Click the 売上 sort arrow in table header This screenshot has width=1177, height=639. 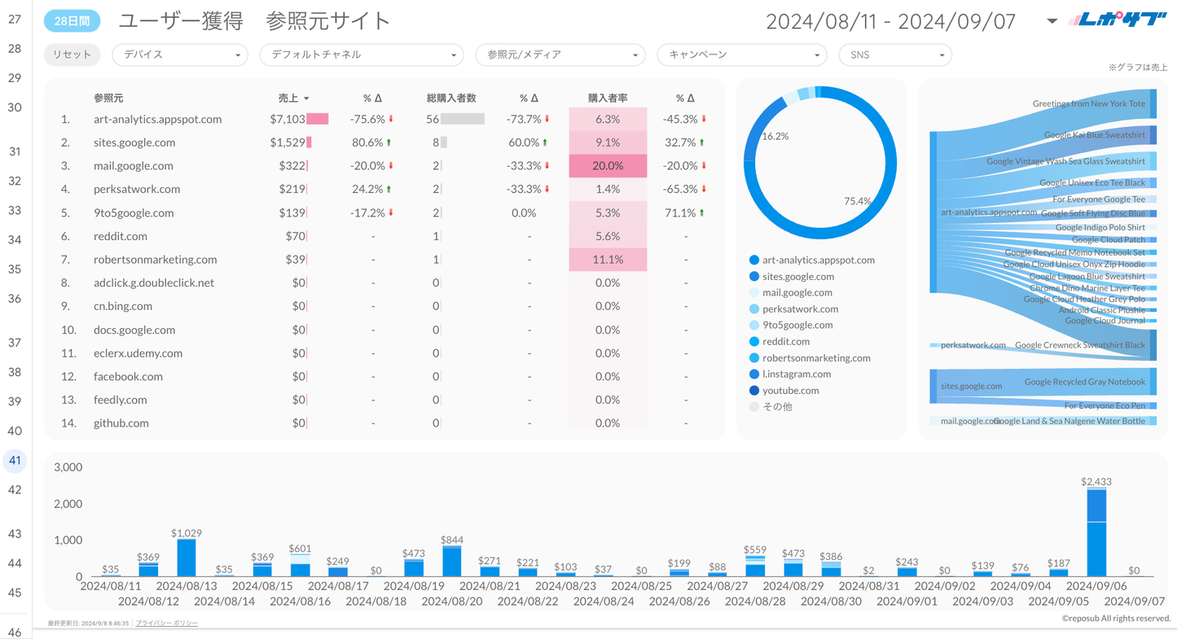[306, 98]
